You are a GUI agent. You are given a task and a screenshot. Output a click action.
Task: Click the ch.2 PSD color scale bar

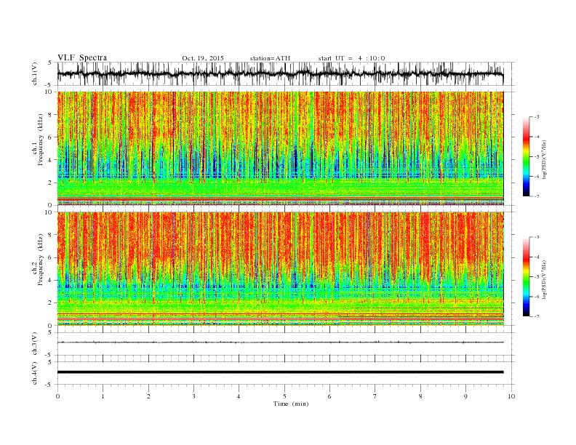tap(527, 276)
